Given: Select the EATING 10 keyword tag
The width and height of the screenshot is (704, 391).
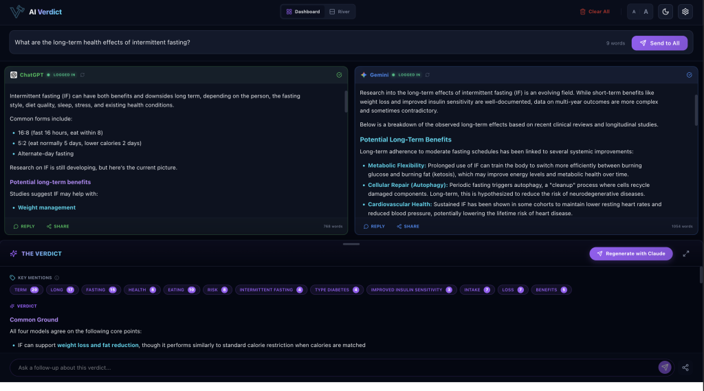Looking at the screenshot, I should [x=181, y=290].
